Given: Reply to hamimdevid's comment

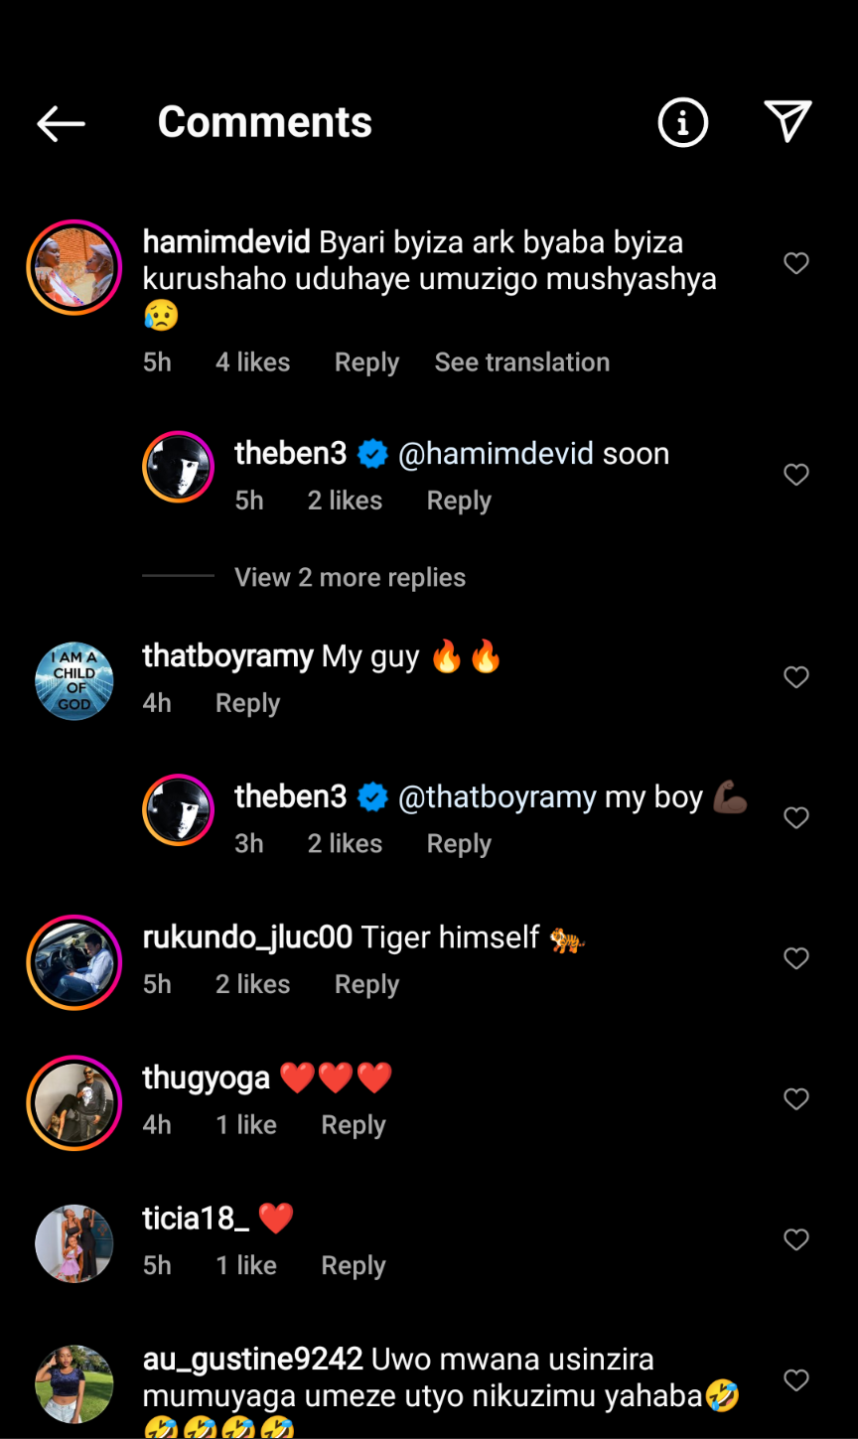Looking at the screenshot, I should [x=366, y=362].
